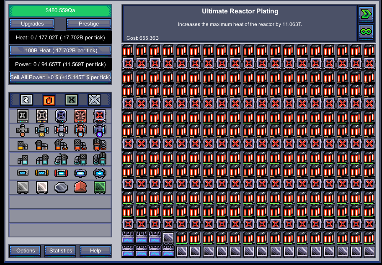Image resolution: width=382 pixels, height=265 pixels.
Task: Select the basic gray coolant cell part
Action: [23, 173]
